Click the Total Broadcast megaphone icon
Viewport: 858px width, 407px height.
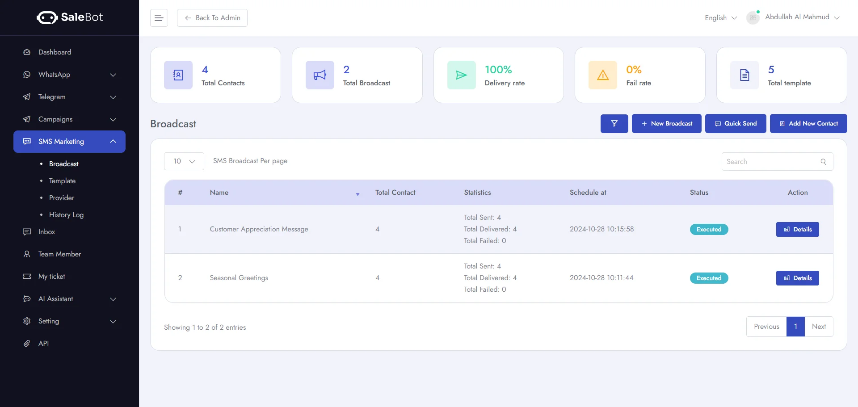tap(320, 75)
